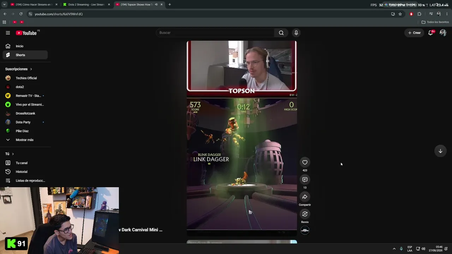Open Windows notification center
The image size is (452, 254).
[x=446, y=249]
